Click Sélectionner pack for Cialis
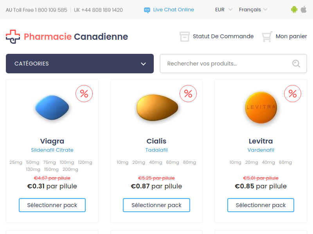This screenshot has width=313, height=234. click(x=156, y=205)
